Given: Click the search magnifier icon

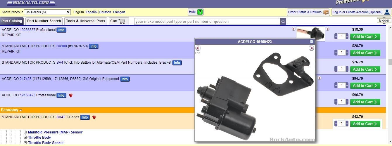Looking at the screenshot, I should pos(283,21).
